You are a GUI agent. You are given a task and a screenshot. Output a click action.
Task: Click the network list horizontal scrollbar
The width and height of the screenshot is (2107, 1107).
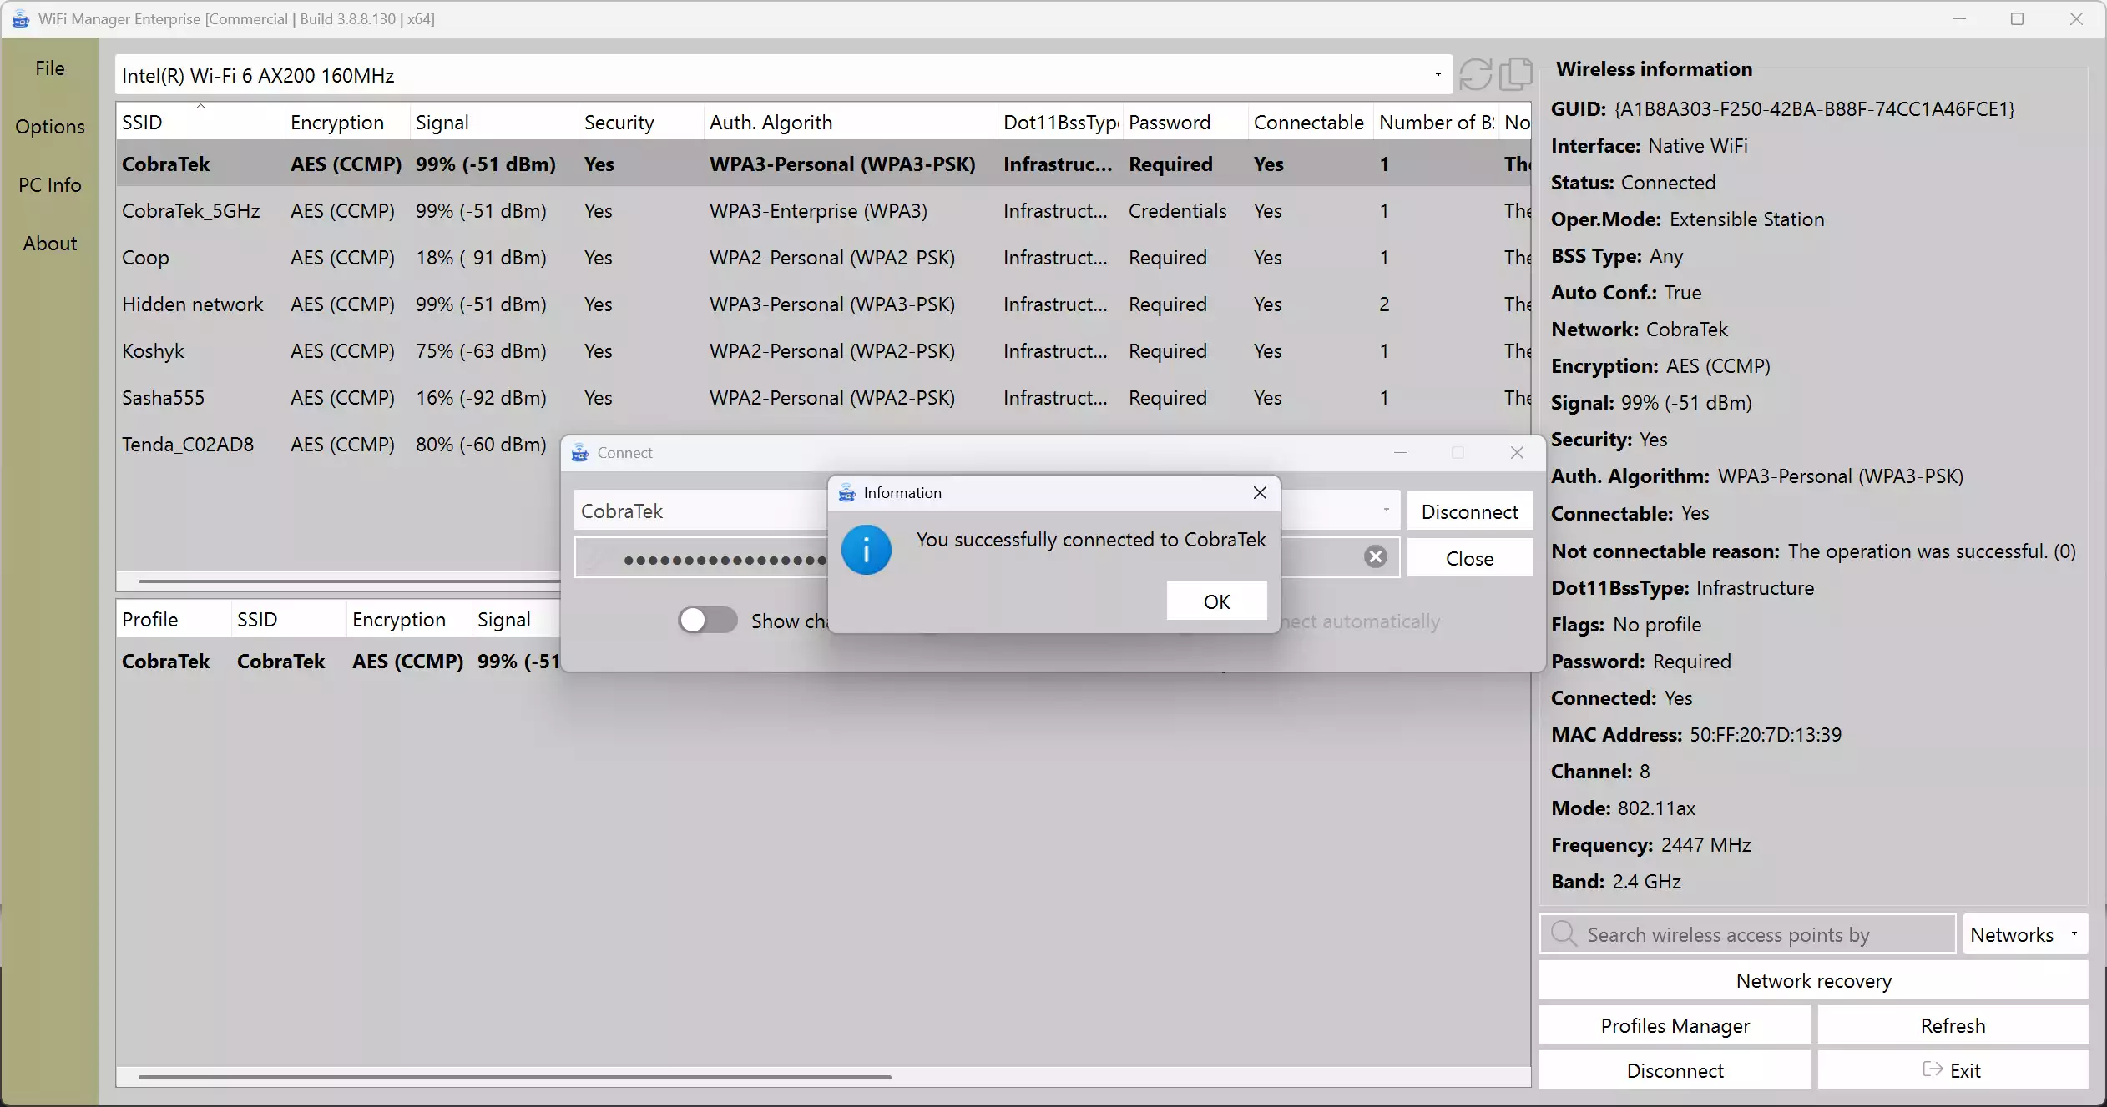click(349, 581)
